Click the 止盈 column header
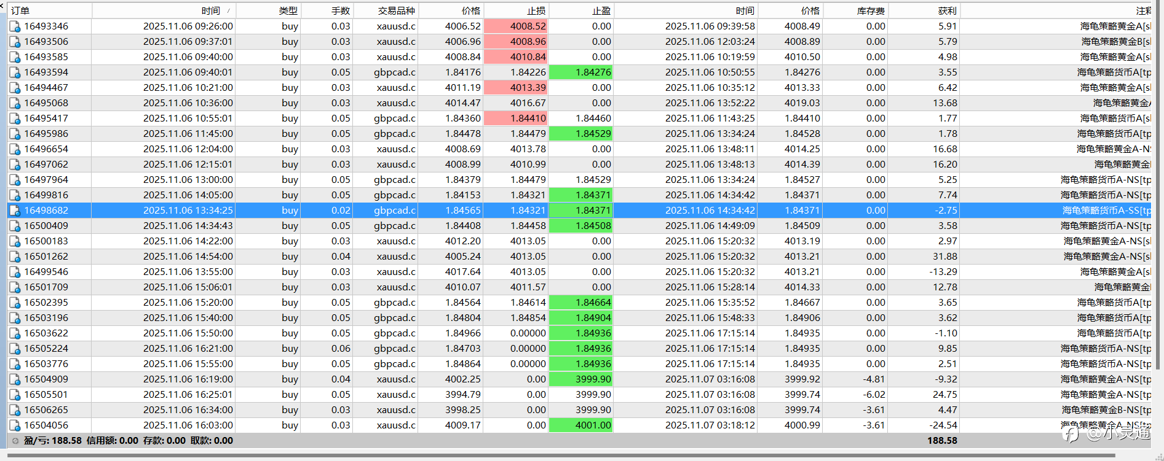 (582, 10)
